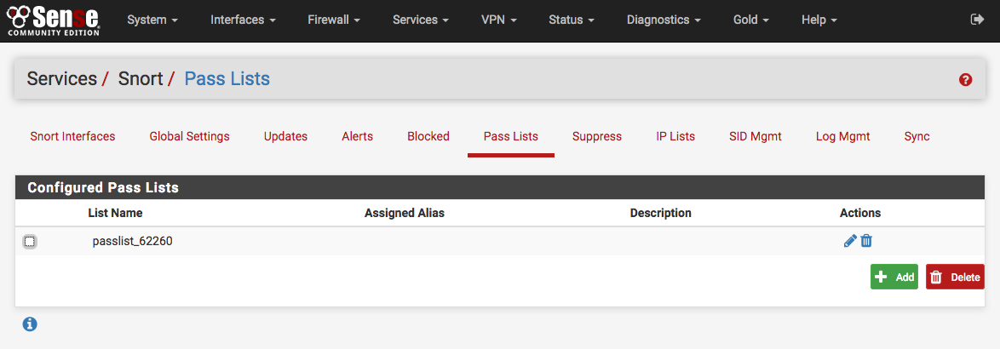Click the red help question mark icon
This screenshot has width=1000, height=349.
click(965, 79)
